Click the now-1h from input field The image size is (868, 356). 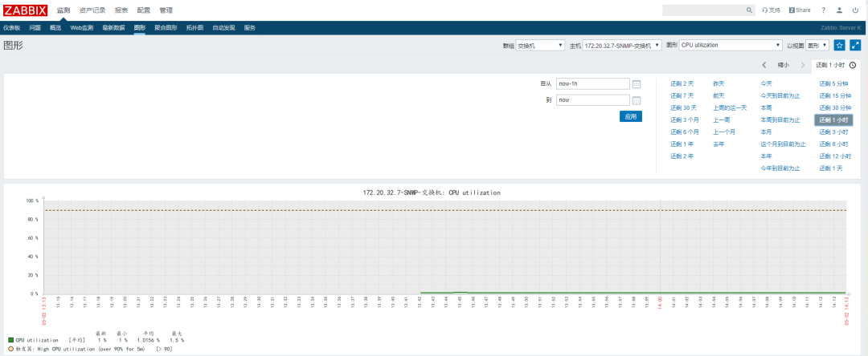pos(593,84)
